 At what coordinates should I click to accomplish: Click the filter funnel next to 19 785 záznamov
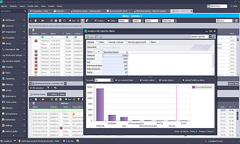(x=48, y=88)
